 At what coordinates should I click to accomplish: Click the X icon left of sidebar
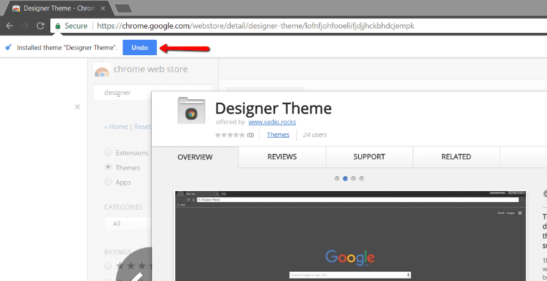click(77, 107)
